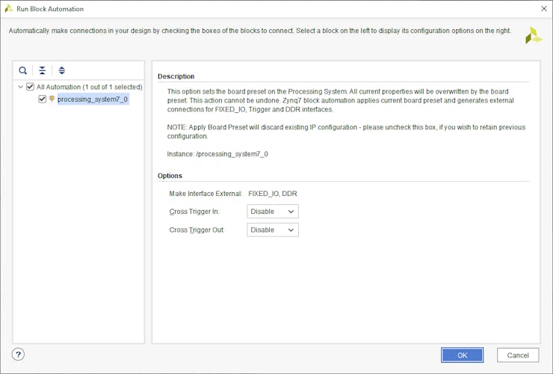Click the processing_system7_0 IP block icon

point(52,99)
